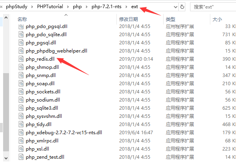Image resolution: width=236 pixels, height=163 pixels.
Task: Select the php_redis.dll file icon
Action: (x=21, y=59)
